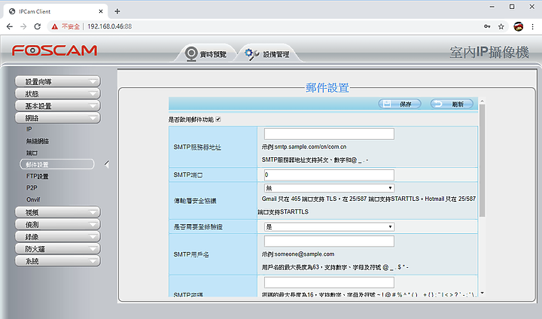Click the sidebar collapse triangle arrow
Screen dimensions: 542x319
pos(106,165)
